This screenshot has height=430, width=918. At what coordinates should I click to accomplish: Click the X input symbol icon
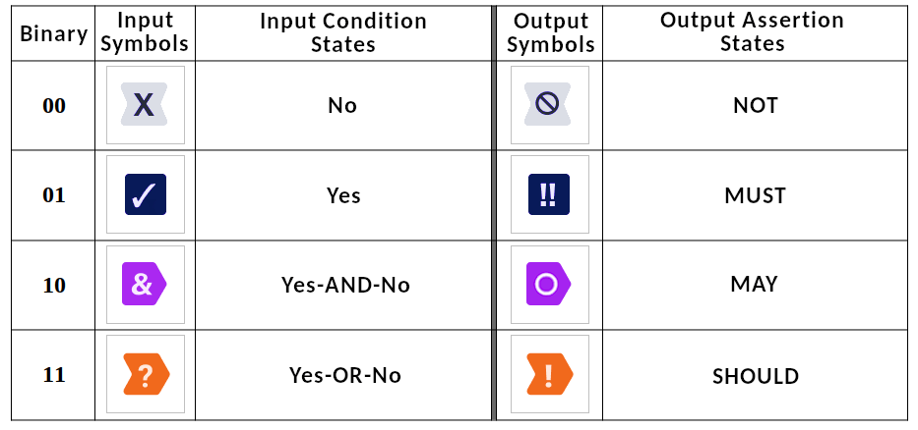[x=144, y=105]
